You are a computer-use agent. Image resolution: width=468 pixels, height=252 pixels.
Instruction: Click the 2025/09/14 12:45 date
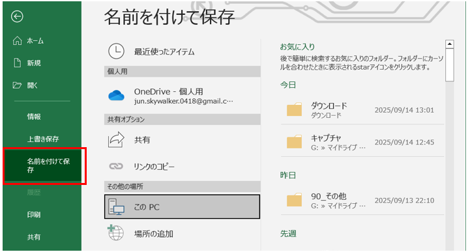(404, 142)
